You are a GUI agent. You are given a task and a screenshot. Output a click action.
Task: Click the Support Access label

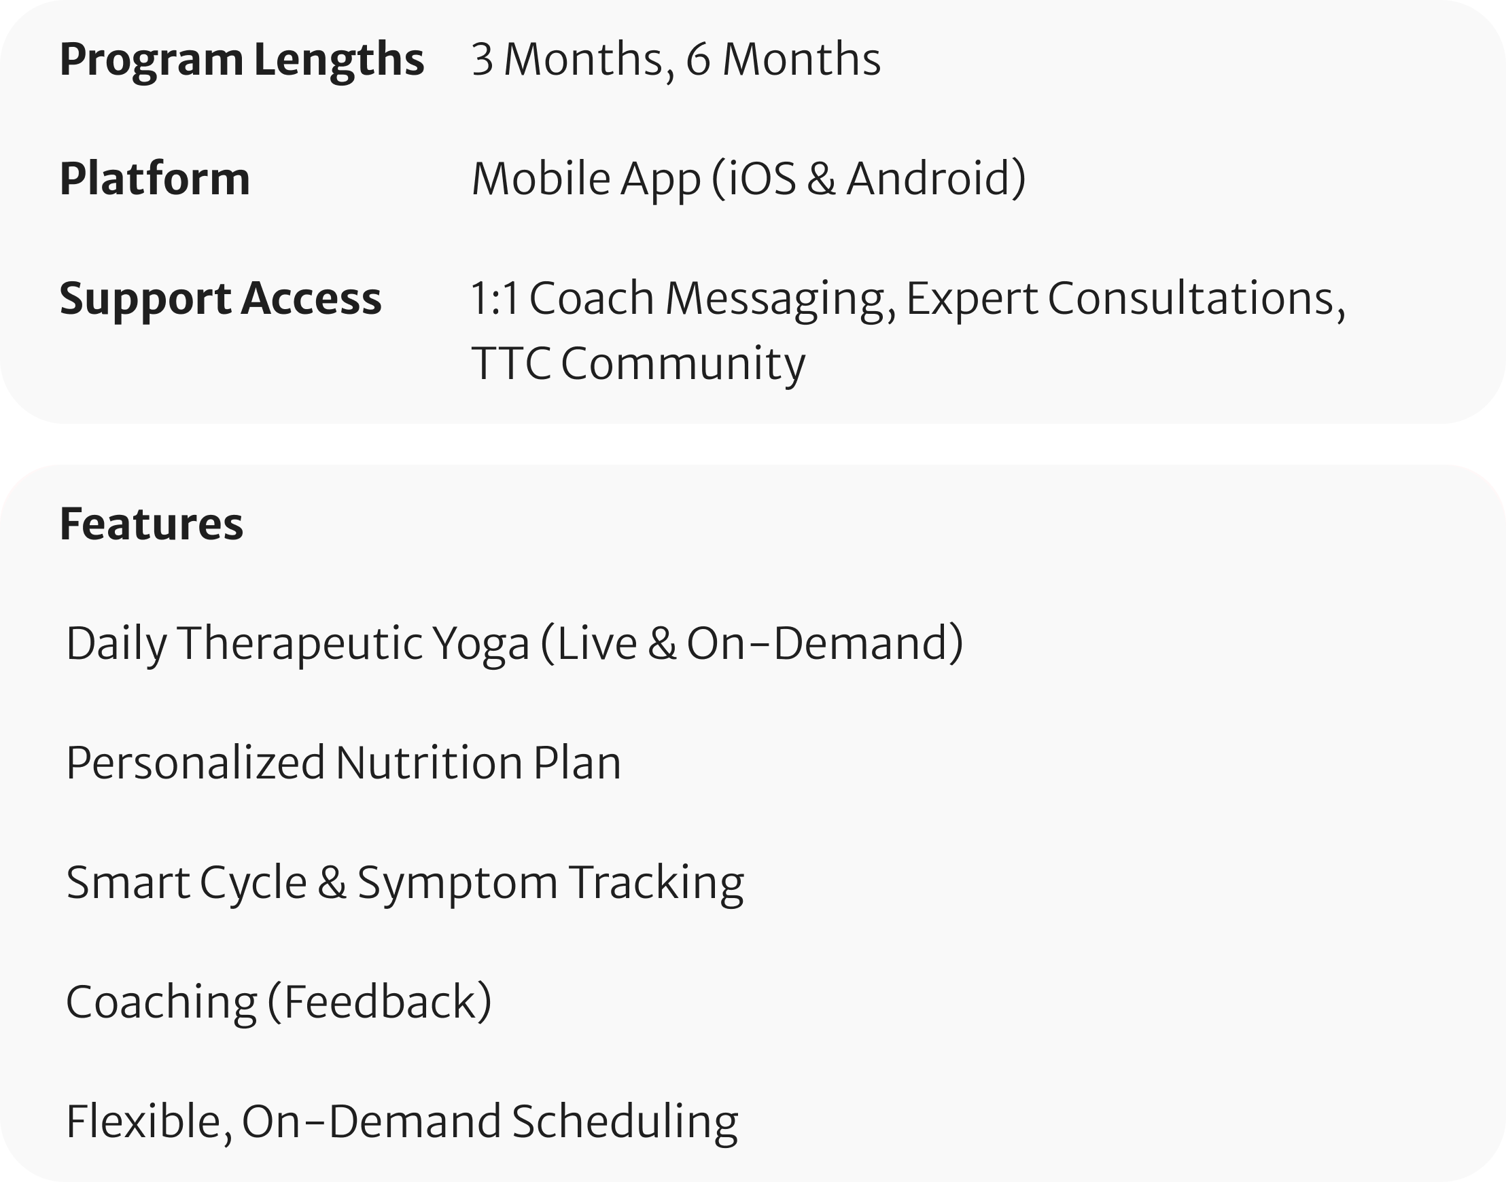pyautogui.click(x=220, y=300)
